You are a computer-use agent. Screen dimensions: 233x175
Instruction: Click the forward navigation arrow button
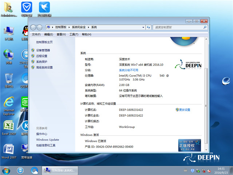click(39, 27)
